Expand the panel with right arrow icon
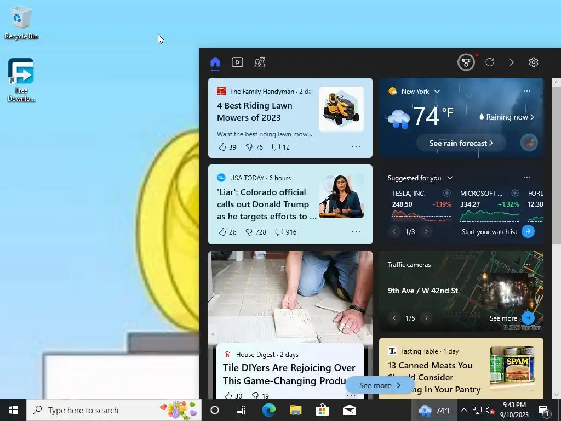The image size is (561, 421). pyautogui.click(x=512, y=62)
